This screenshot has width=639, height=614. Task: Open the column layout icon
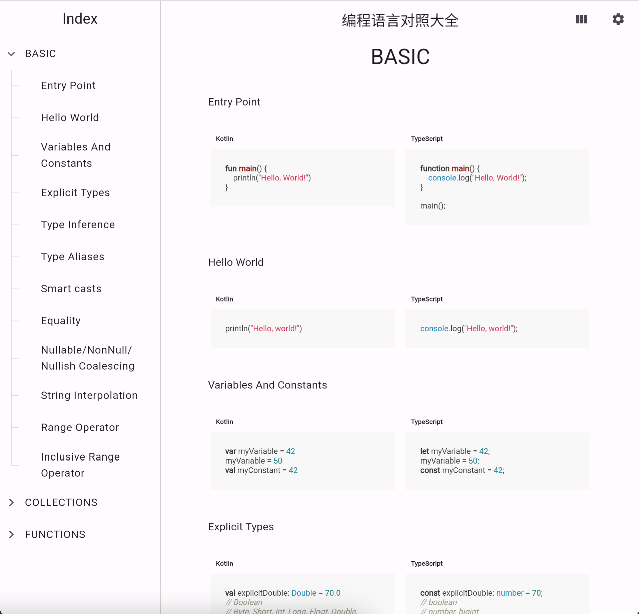coord(581,19)
